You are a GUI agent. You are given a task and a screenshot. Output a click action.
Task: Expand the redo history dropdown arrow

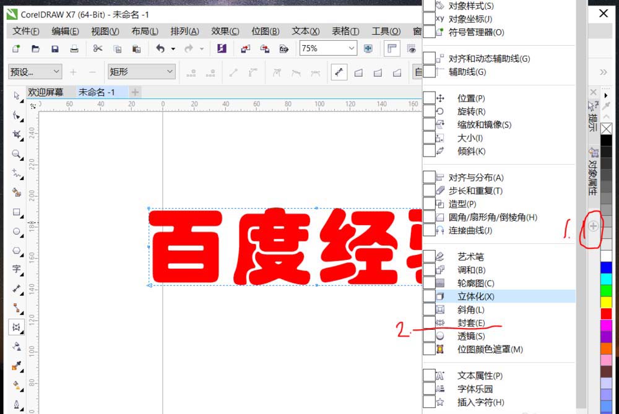(202, 49)
